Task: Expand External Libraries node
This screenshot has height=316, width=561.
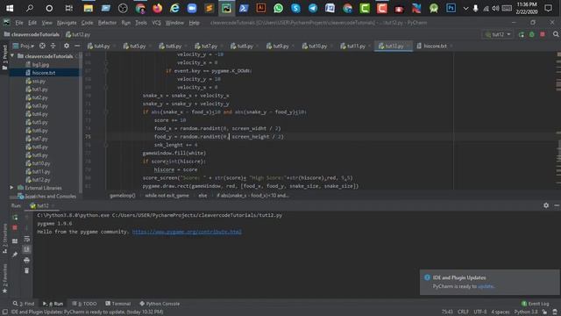Action: pyautogui.click(x=11, y=188)
